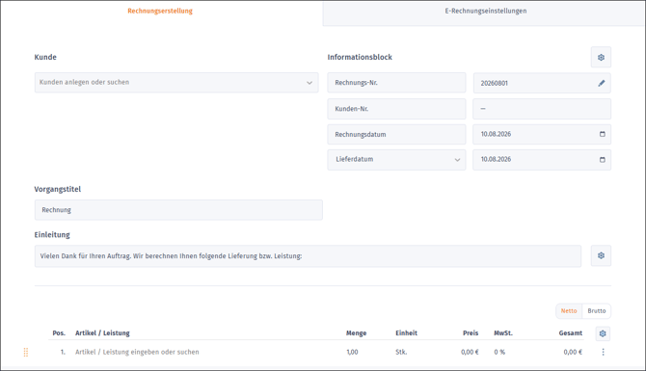Click the Preis column header

(471, 333)
